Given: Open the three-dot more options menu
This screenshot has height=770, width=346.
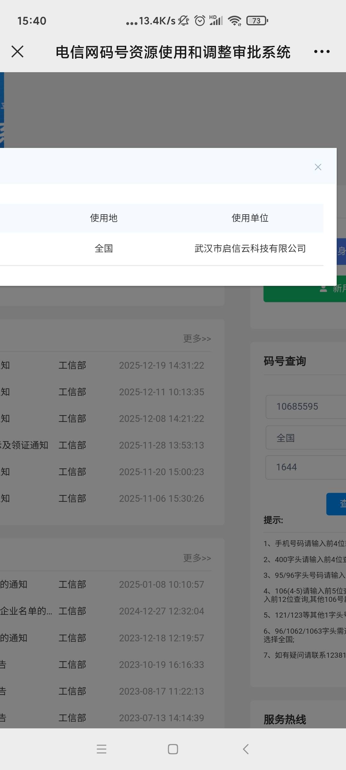Looking at the screenshot, I should [322, 52].
